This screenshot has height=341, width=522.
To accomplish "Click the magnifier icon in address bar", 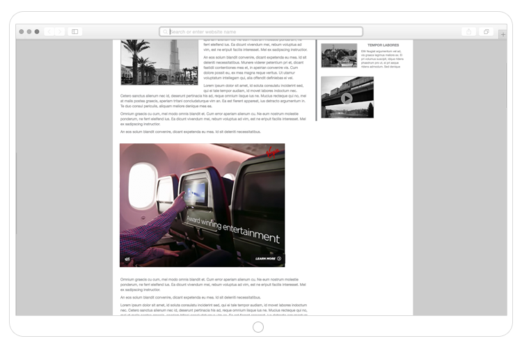I will coord(166,31).
